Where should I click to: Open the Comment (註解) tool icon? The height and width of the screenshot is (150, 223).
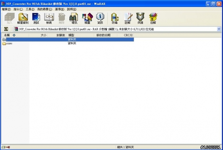(128, 18)
